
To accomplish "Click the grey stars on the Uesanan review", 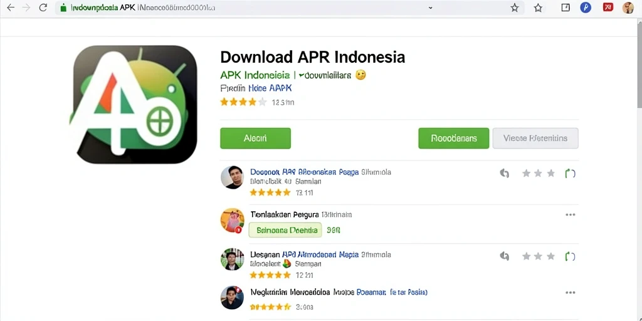I will pos(538,256).
